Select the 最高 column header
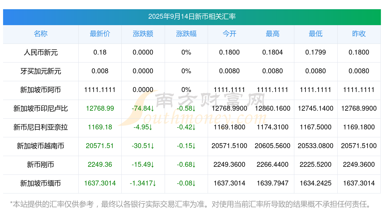Image resolution: width=384 pixels, height=214 pixels. 273,34
